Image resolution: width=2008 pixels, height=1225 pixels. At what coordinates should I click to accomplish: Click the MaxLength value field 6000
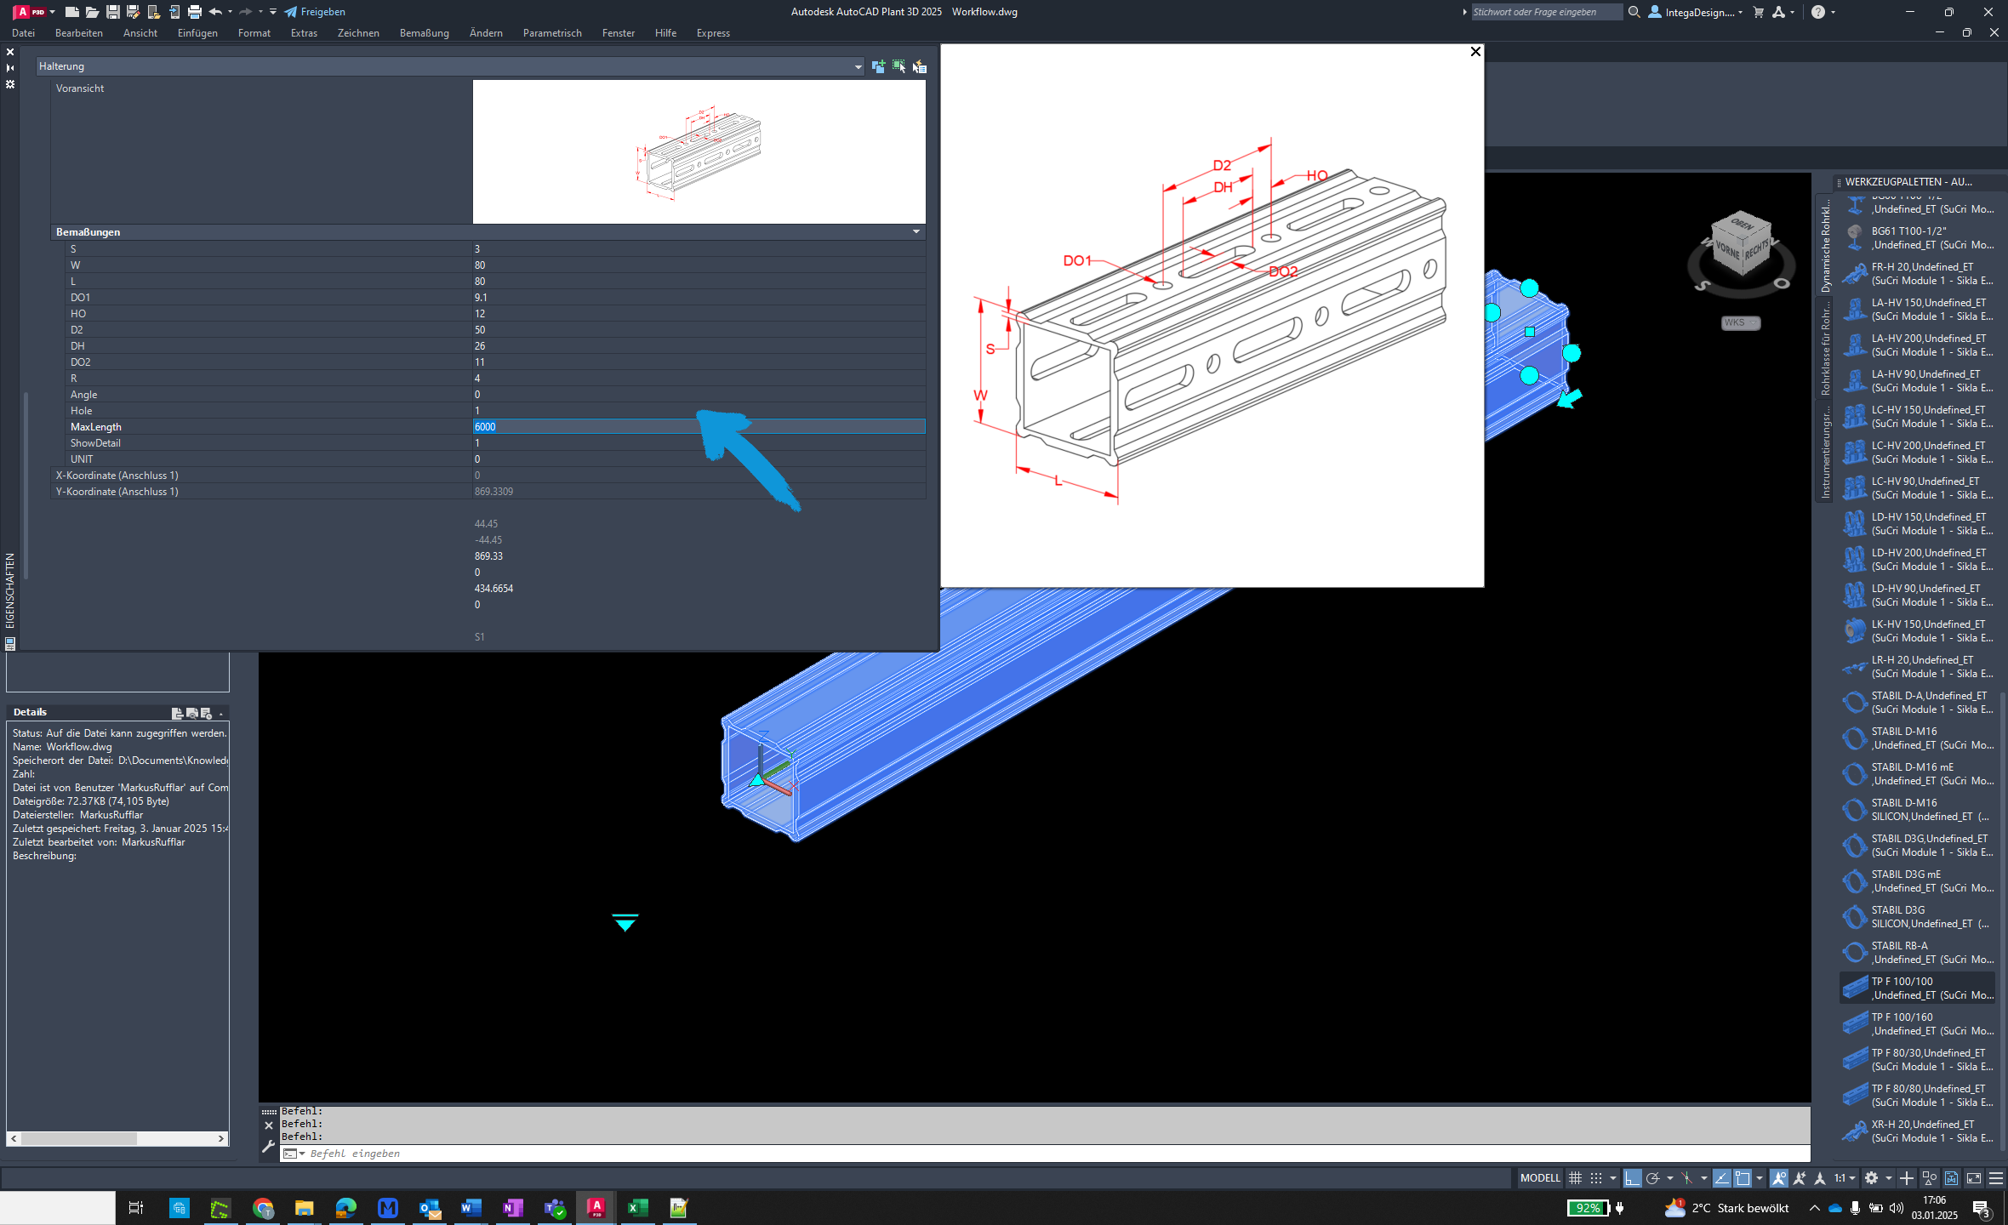699,427
